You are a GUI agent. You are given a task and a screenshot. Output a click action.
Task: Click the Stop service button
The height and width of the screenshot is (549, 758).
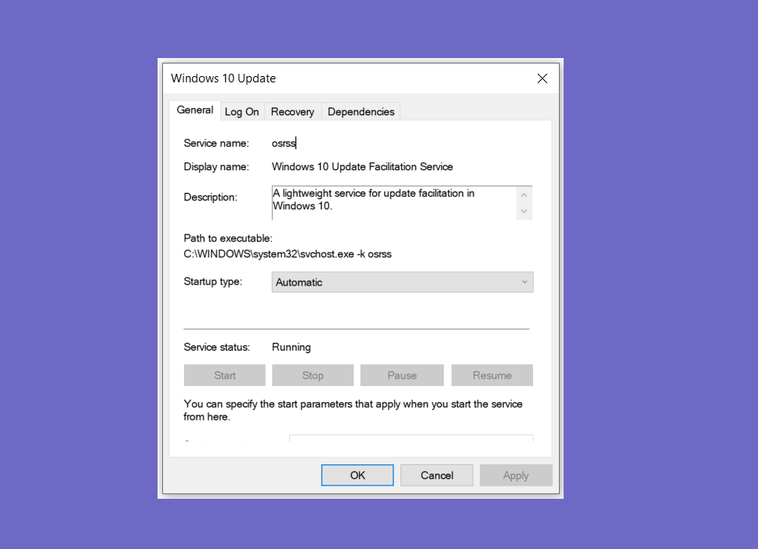(x=313, y=376)
